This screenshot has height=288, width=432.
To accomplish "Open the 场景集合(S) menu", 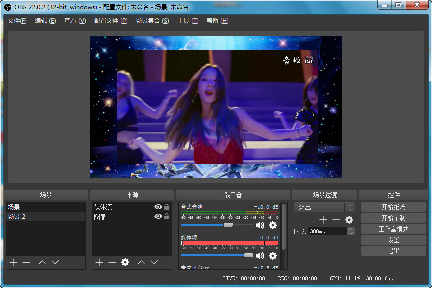I will [x=152, y=21].
